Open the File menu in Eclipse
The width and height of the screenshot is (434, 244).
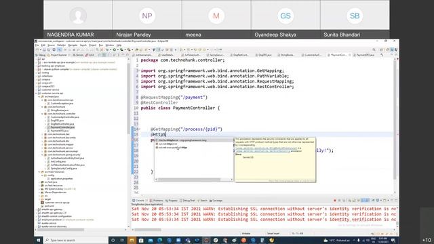[x=37, y=45]
